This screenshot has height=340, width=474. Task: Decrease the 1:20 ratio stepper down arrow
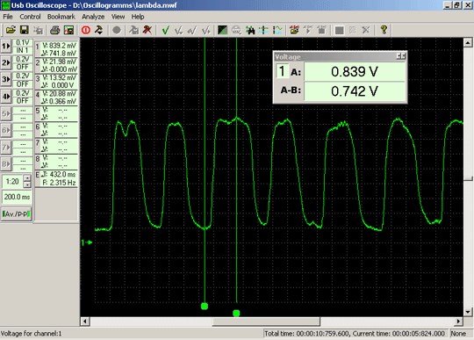tap(27, 184)
